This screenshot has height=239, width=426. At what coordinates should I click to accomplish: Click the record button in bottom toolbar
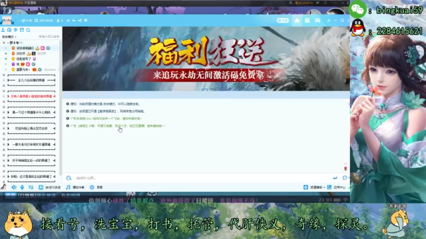(96, 187)
